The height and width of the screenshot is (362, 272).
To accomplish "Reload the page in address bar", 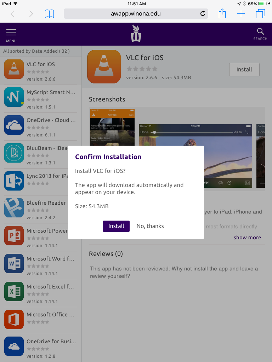I will pos(203,14).
